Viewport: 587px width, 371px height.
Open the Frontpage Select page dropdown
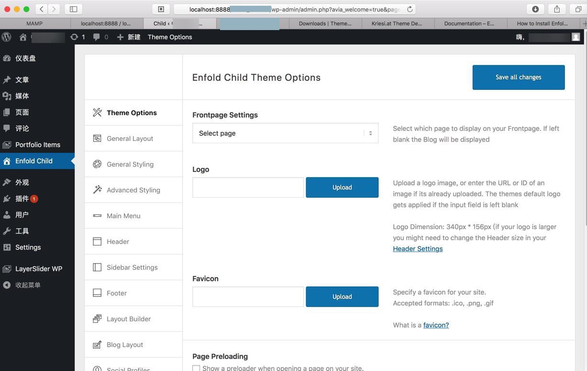pos(285,133)
